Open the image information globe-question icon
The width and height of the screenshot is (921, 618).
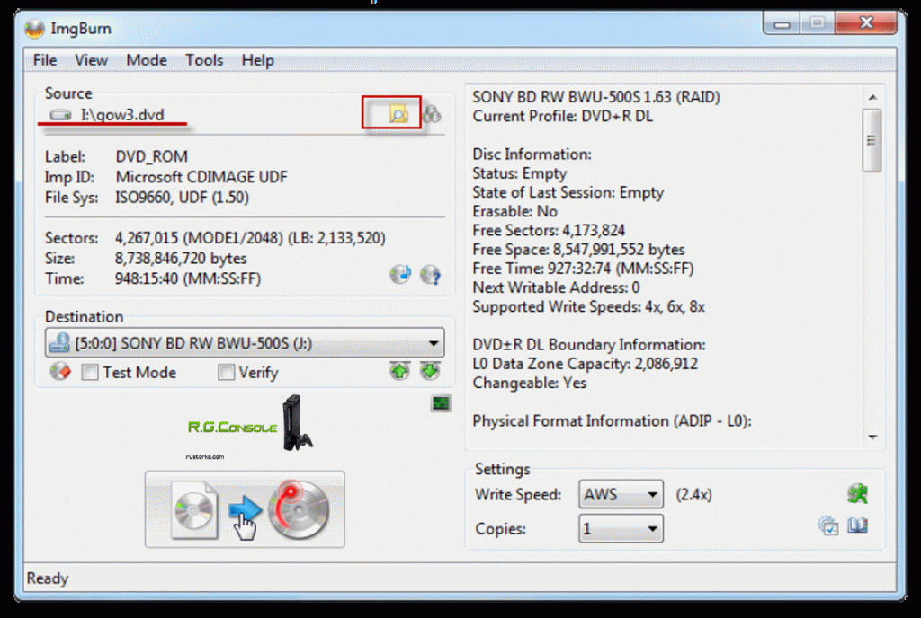pos(430,274)
